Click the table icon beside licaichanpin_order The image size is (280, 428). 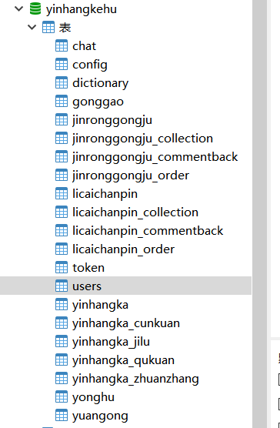[62, 249]
